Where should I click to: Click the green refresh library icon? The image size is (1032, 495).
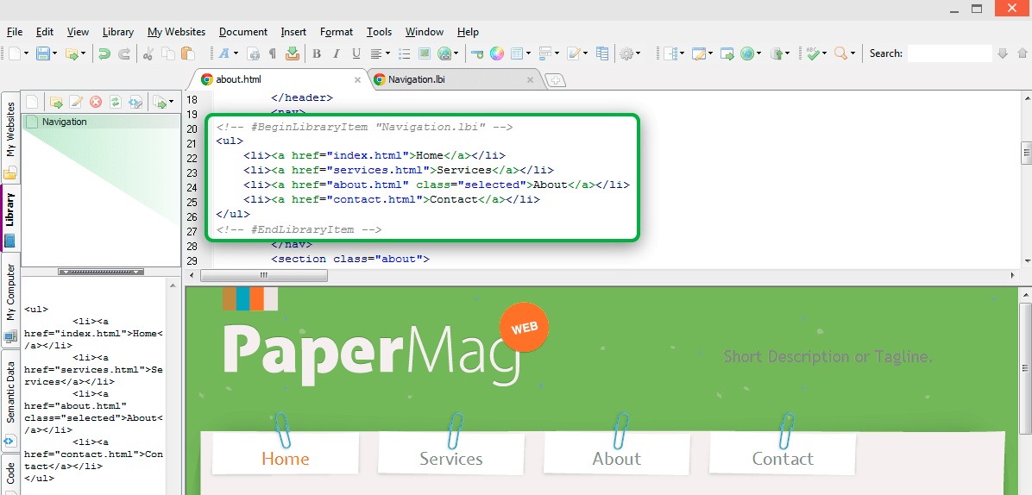point(115,102)
